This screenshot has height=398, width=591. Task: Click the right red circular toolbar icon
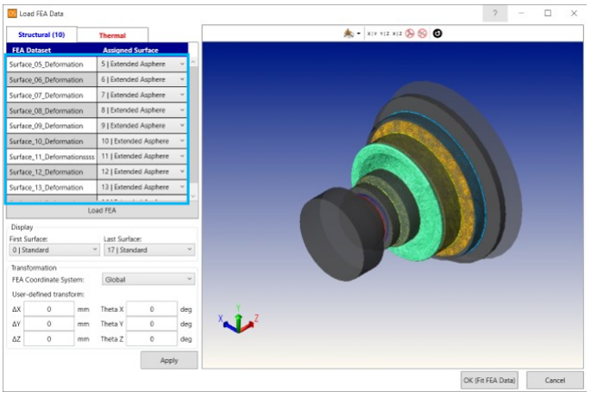[422, 34]
